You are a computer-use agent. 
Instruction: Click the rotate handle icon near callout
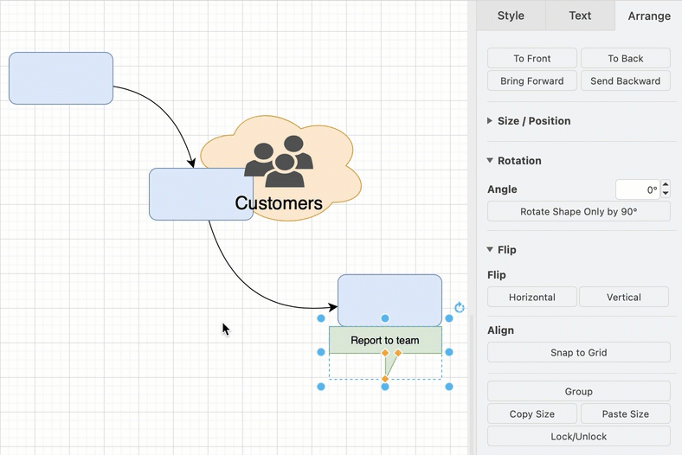coord(460,308)
